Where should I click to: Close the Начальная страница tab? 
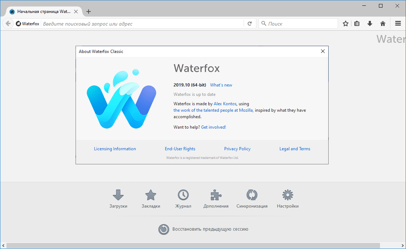(76, 12)
